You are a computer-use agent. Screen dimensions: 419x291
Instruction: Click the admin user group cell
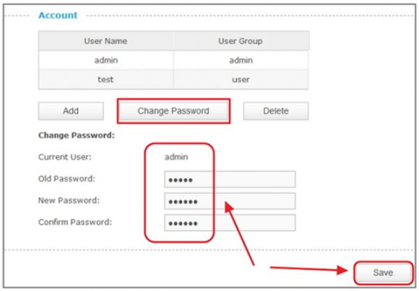click(240, 61)
